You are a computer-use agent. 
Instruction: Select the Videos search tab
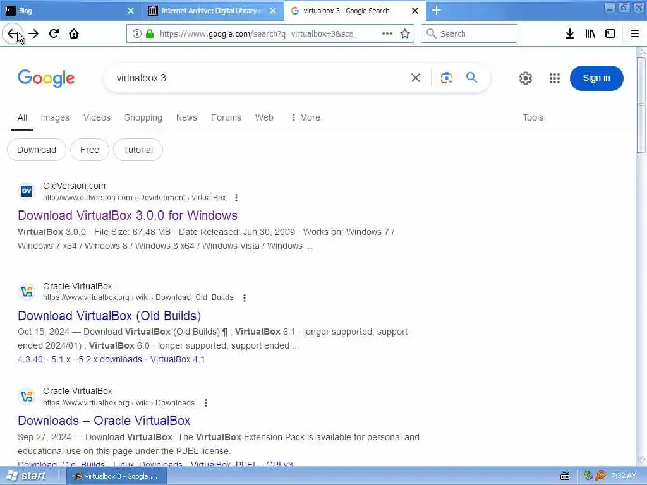[97, 117]
